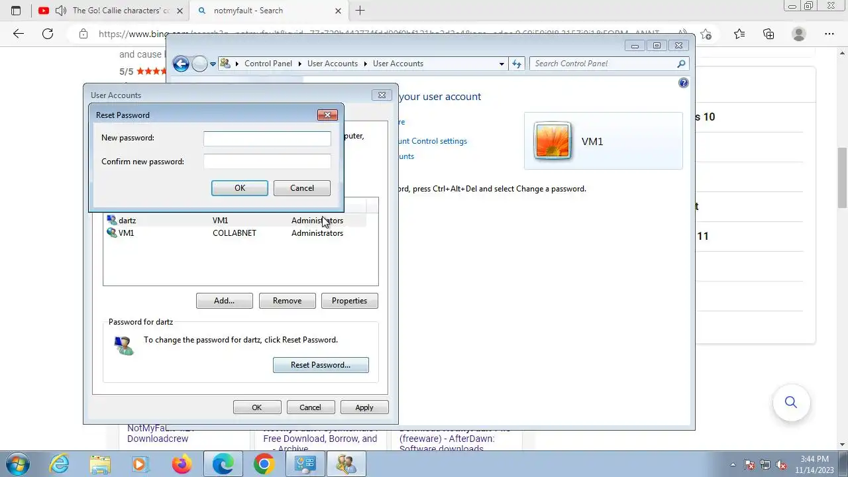Click the last User Accounts breadcrumb

point(398,64)
